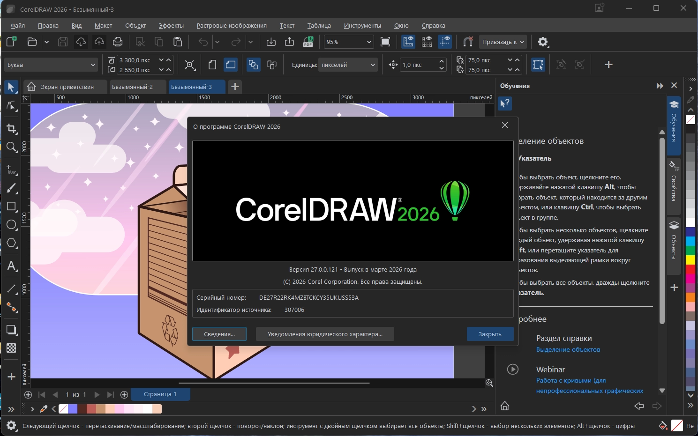Select the Crop tool in the toolbox
This screenshot has width=698, height=436.
(11, 129)
